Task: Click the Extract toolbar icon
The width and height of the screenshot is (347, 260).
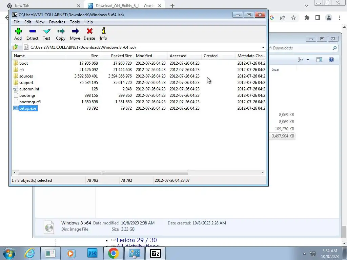Action: click(32, 31)
